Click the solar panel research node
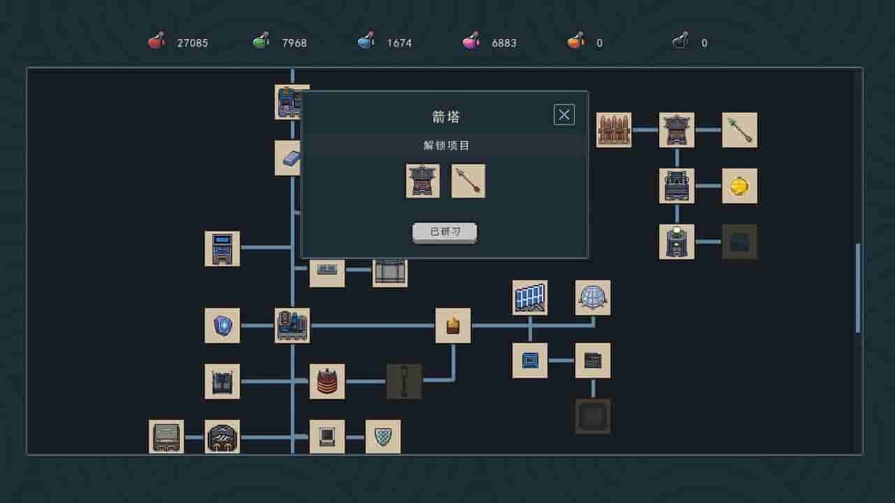 530,298
